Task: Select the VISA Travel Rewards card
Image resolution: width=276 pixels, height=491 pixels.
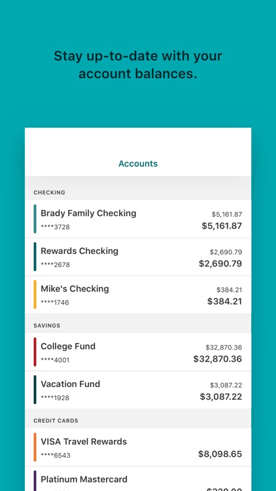Action: pyautogui.click(x=138, y=447)
